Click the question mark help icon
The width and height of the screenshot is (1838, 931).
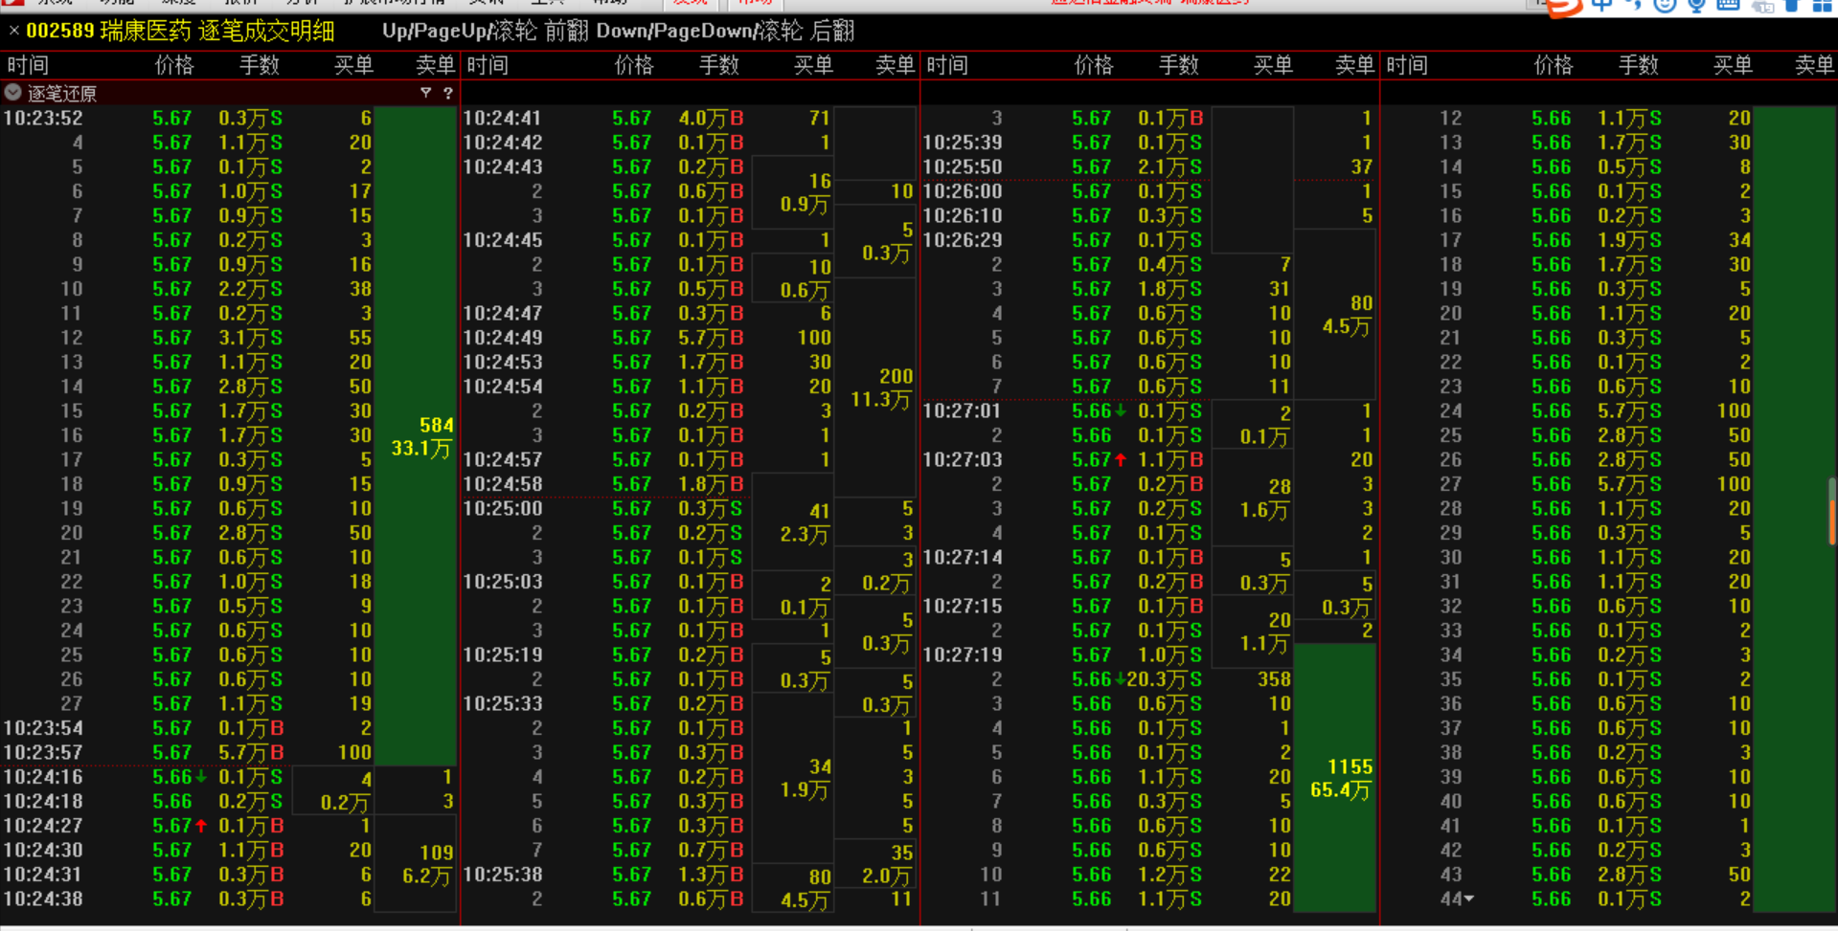coord(447,93)
